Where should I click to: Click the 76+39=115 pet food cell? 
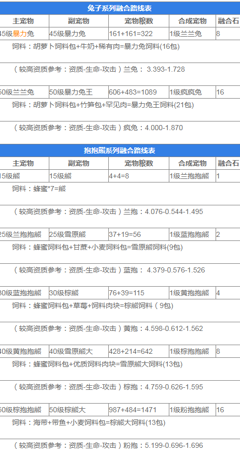click(x=139, y=293)
